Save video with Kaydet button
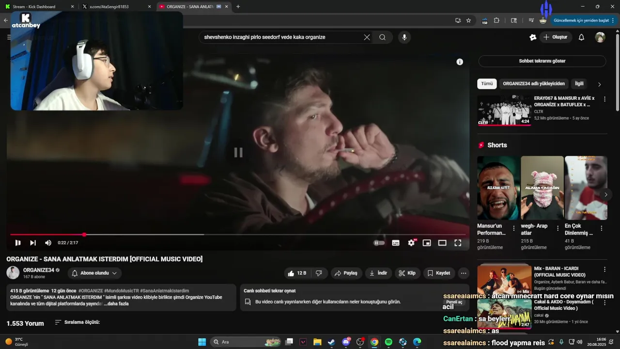Image resolution: width=620 pixels, height=349 pixels. (x=439, y=273)
